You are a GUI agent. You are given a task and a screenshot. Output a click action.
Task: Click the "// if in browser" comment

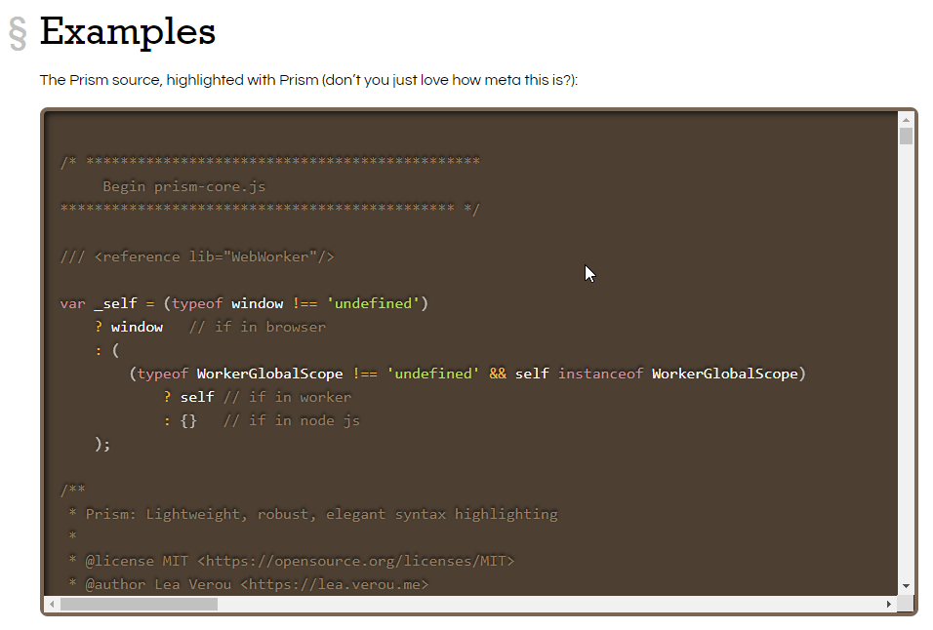[258, 327]
